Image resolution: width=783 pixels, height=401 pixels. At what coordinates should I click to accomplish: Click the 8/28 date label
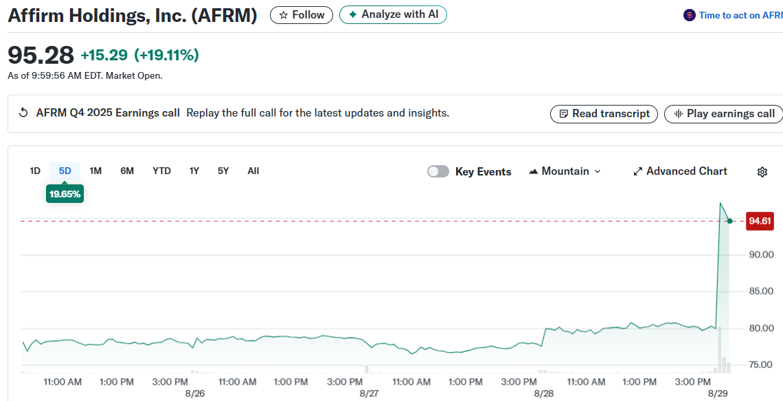coord(544,393)
